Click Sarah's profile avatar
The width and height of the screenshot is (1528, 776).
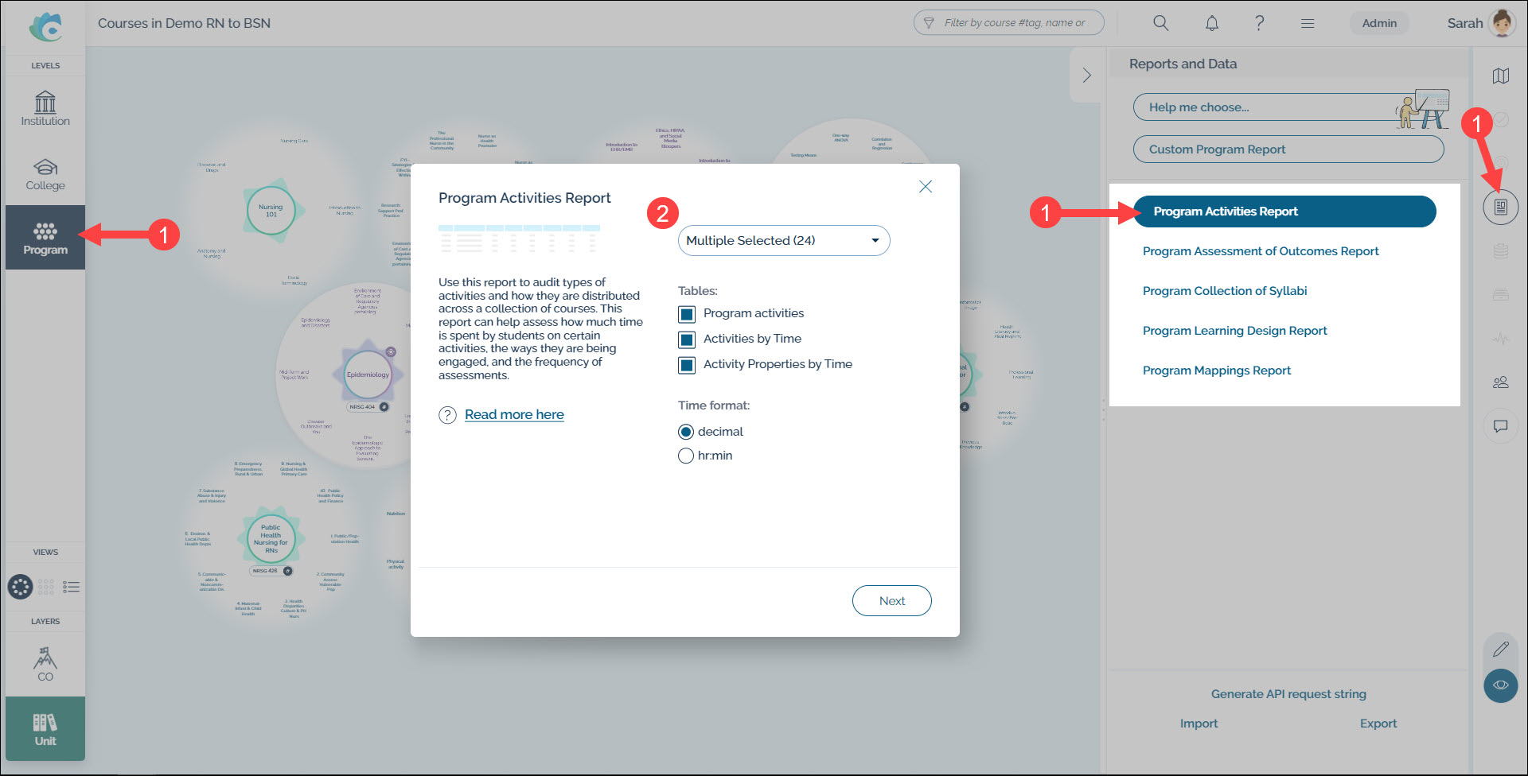pos(1503,23)
